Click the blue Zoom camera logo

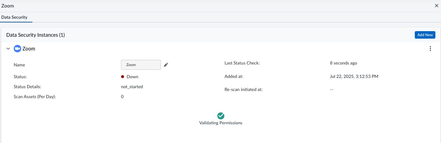pyautogui.click(x=17, y=49)
